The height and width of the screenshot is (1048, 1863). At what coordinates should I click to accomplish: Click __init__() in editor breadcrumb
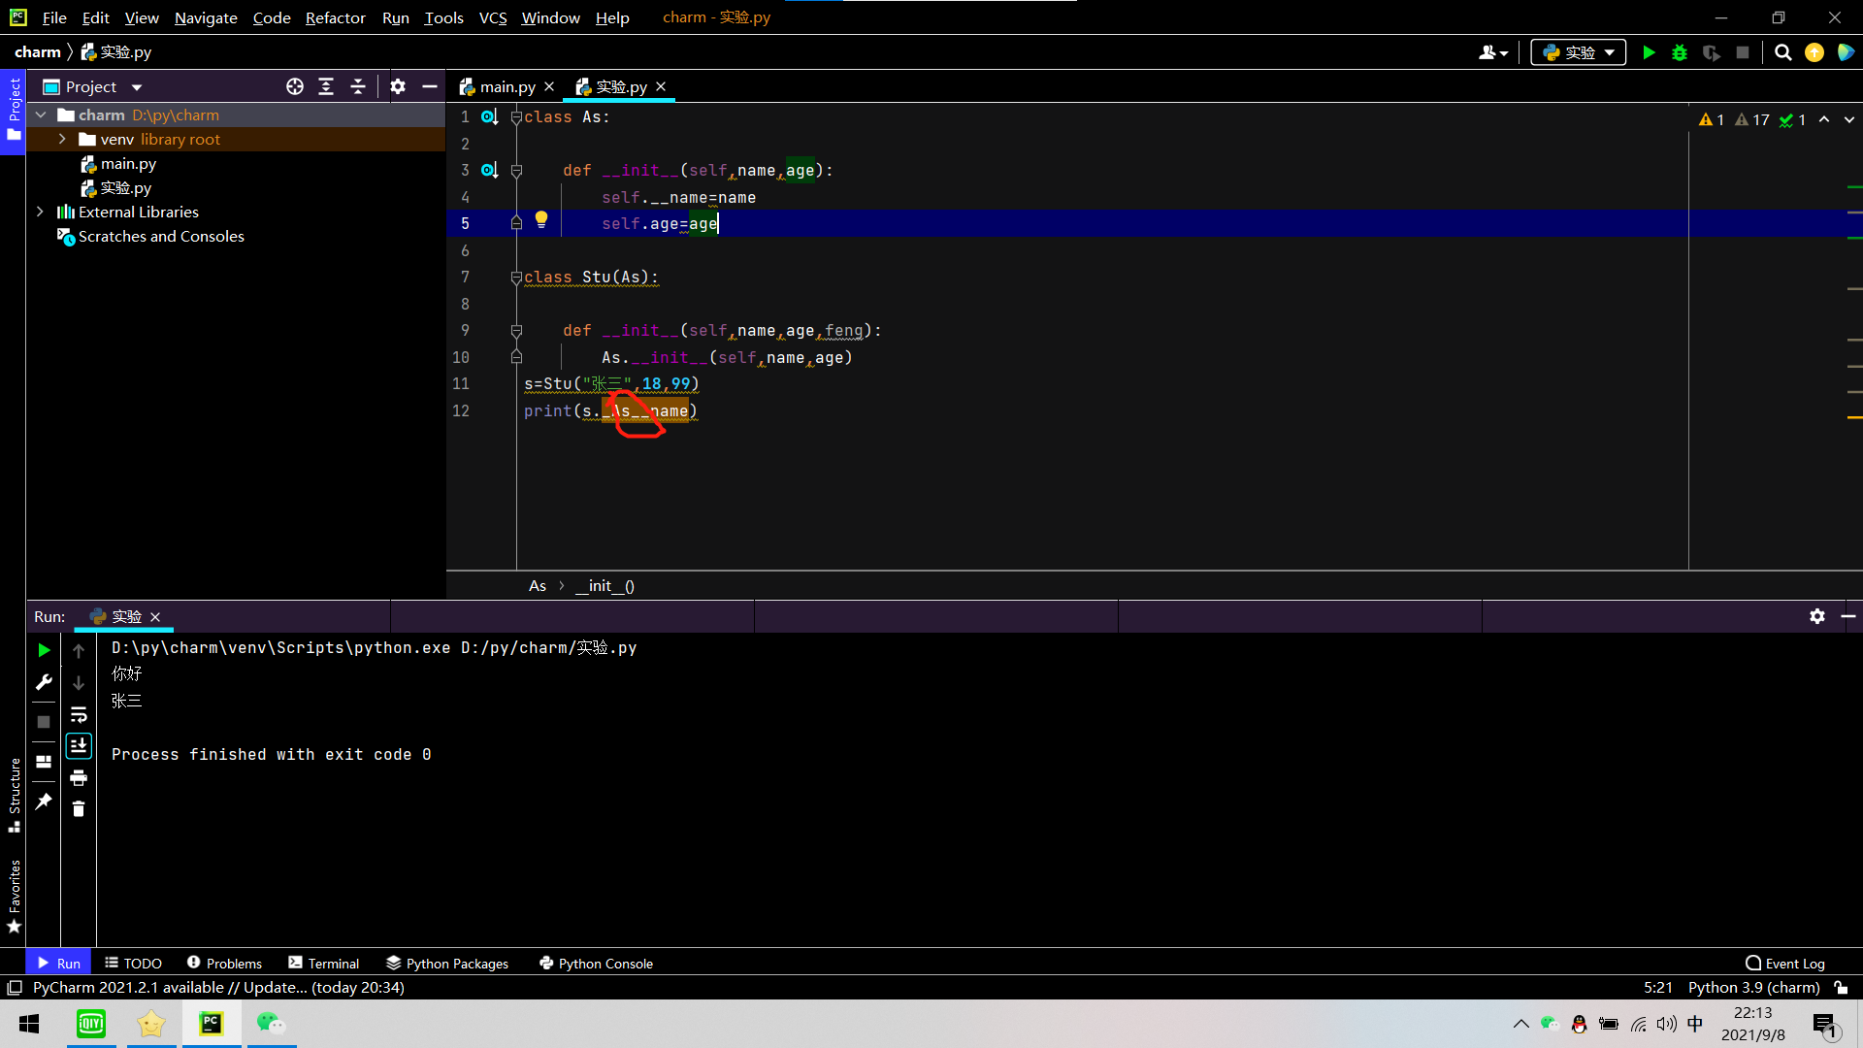pyautogui.click(x=605, y=585)
